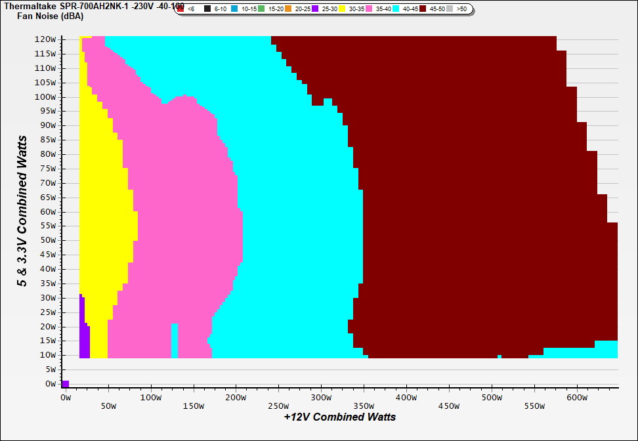Click the black 6-10 legend swatch
The image size is (638, 441).
[x=207, y=9]
